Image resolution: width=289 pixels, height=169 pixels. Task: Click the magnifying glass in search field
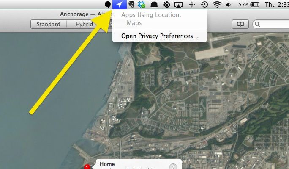(x=257, y=24)
